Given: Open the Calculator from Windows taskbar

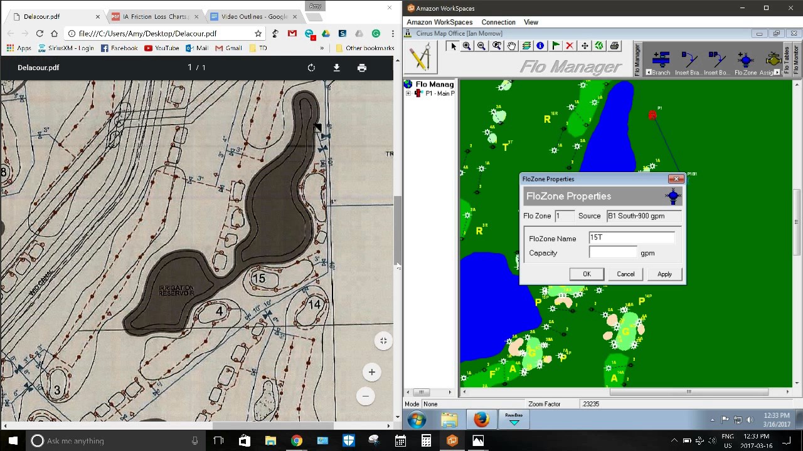Looking at the screenshot, I should pos(426,440).
